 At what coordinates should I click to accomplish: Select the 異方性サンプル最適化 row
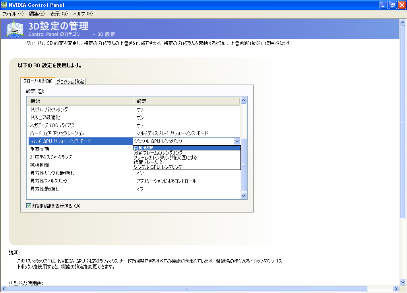click(x=134, y=173)
